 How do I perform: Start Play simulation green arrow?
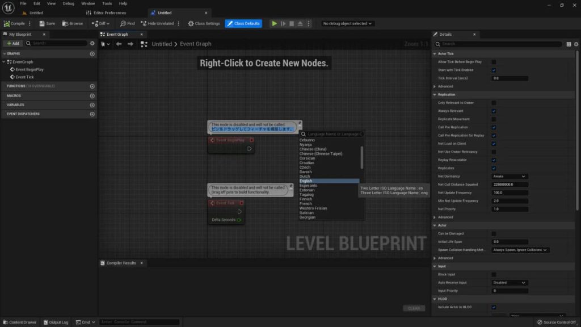274,23
